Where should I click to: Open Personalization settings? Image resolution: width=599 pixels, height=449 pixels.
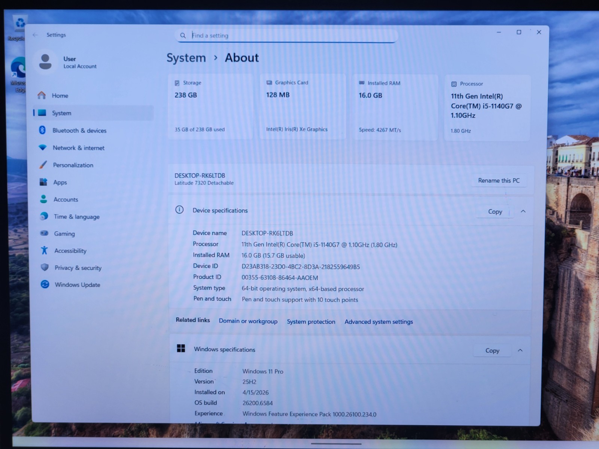94,165
